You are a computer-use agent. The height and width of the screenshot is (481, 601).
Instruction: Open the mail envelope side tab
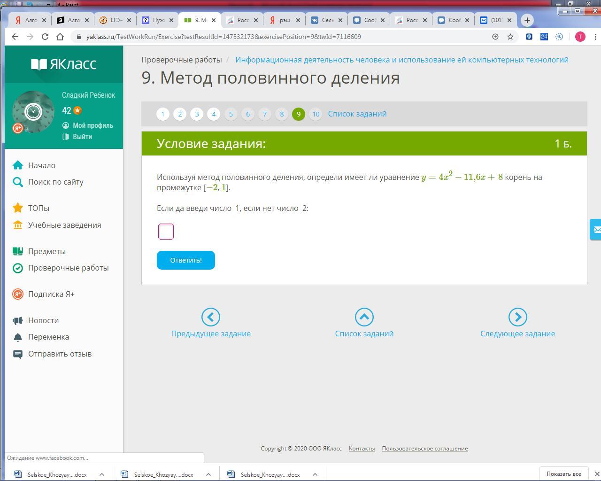596,230
